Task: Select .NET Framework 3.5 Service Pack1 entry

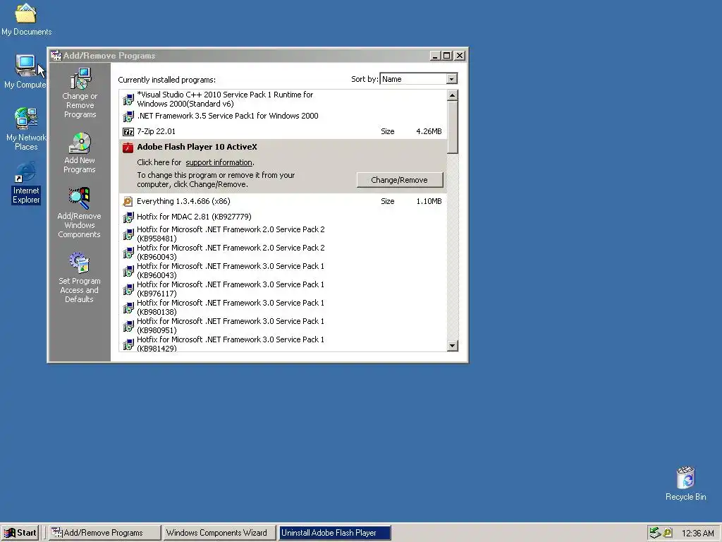Action: click(x=282, y=116)
